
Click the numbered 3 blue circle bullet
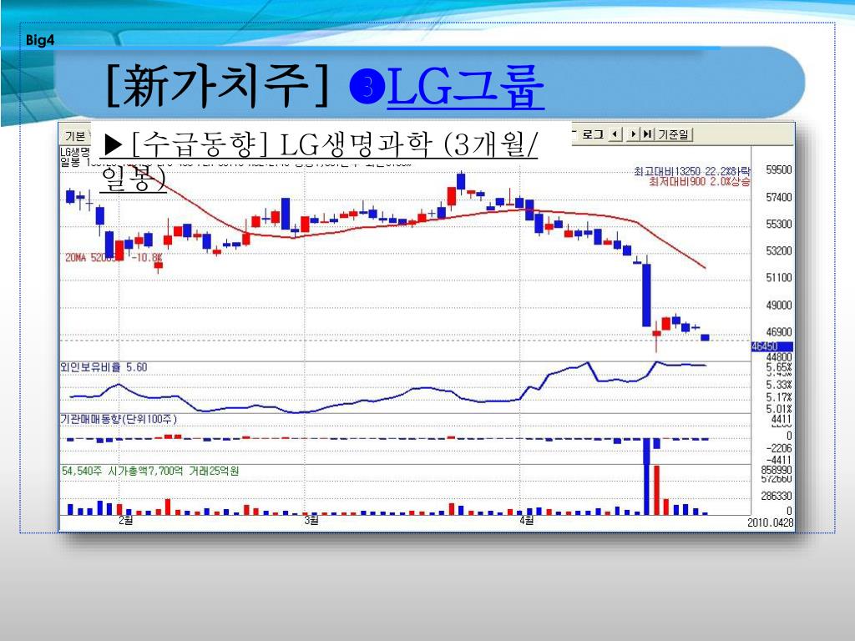tap(367, 86)
